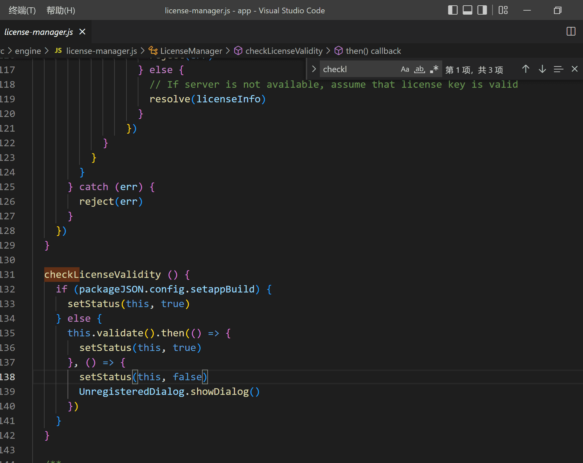Toggle secondary side bar layout icon

[x=482, y=10]
